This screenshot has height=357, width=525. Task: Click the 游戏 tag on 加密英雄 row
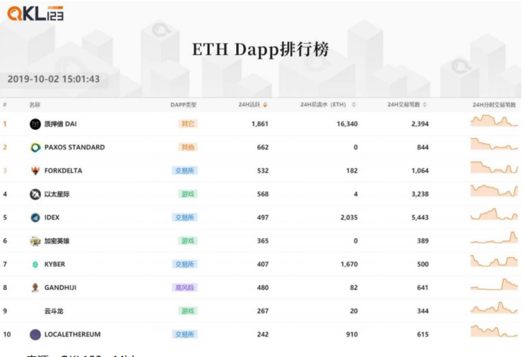pos(188,241)
